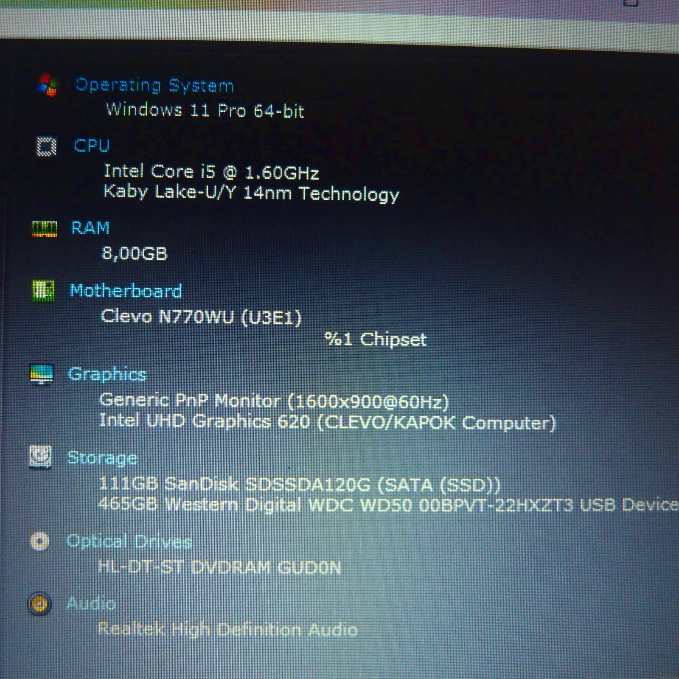679x679 pixels.
Task: Select the 8,00GB RAM value
Action: 135,254
